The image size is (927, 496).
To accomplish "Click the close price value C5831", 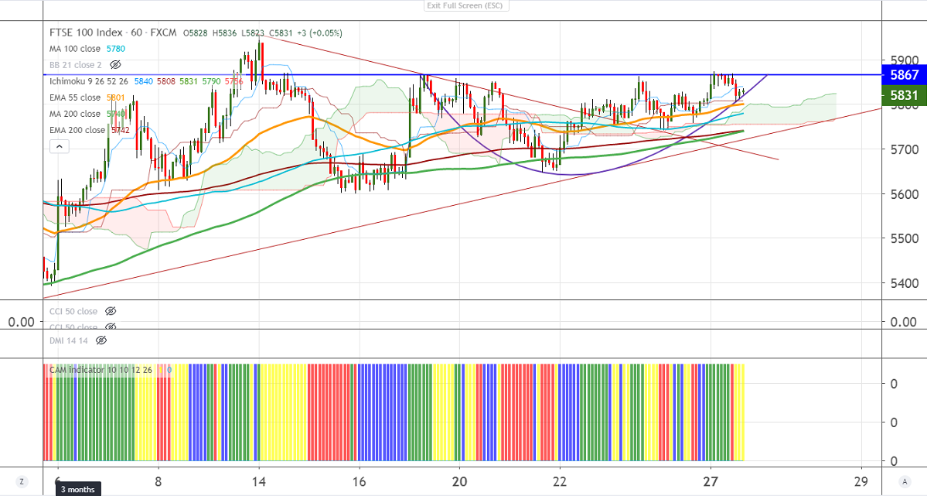I will [x=281, y=33].
